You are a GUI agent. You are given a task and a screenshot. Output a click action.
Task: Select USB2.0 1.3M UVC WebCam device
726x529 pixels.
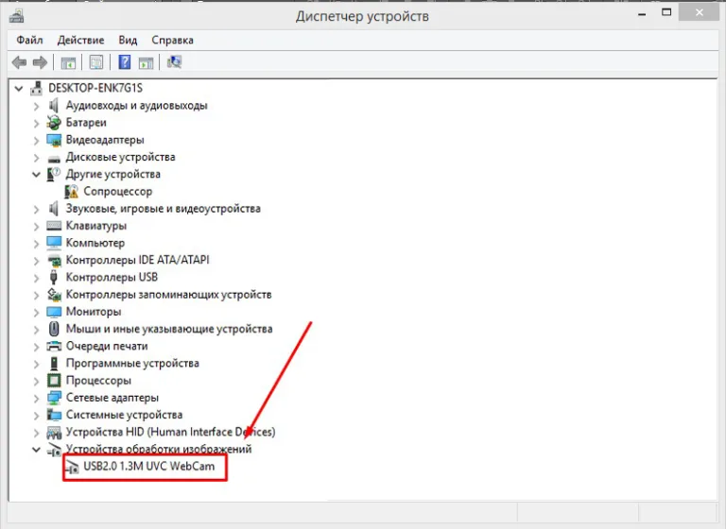[x=149, y=467]
